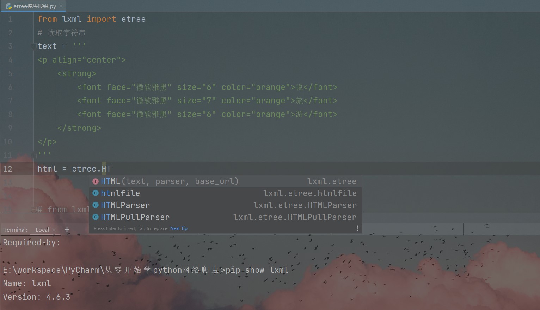
Task: Click the Terminal panel label
Action: pyautogui.click(x=15, y=230)
